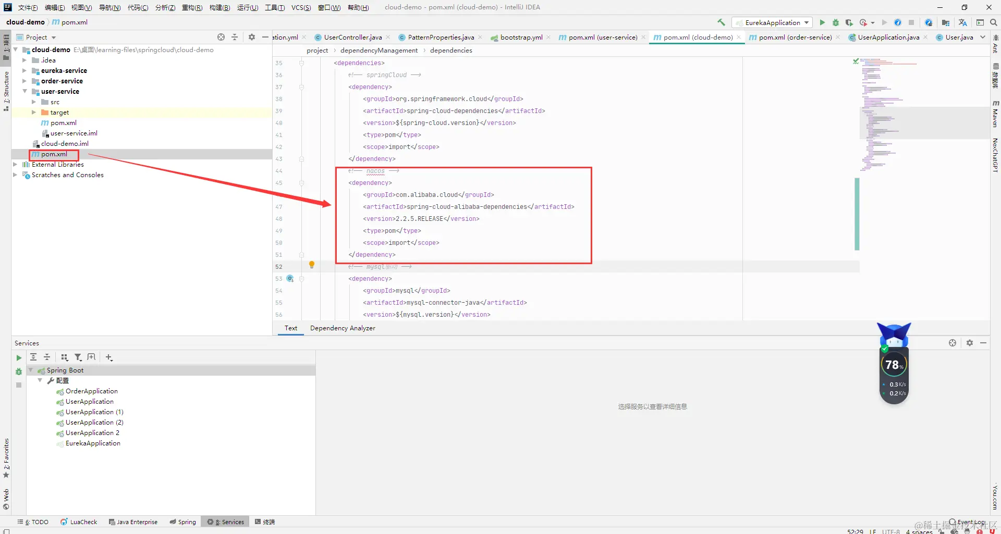Screen dimensions: 1001x534
Task: Switch to the Dependency Analyzer tab
Action: 343,328
